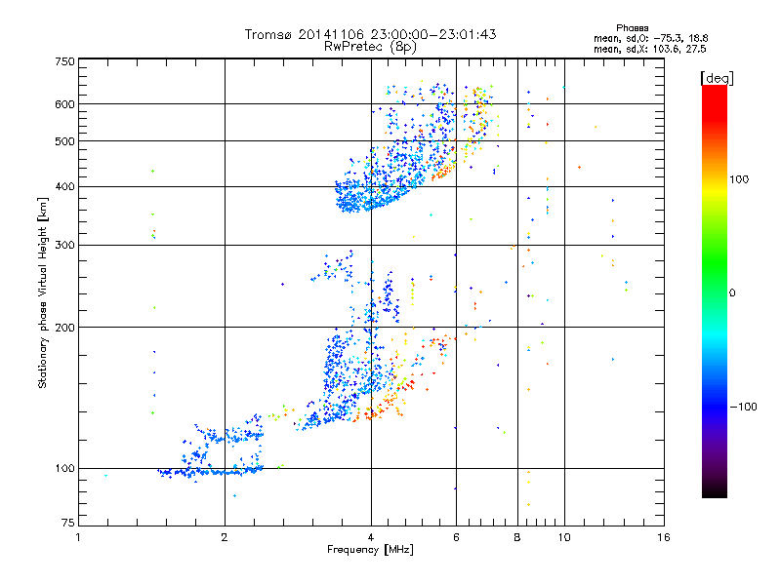This screenshot has height=585, width=781.
Task: Click the phase color bar
Action: (715, 292)
